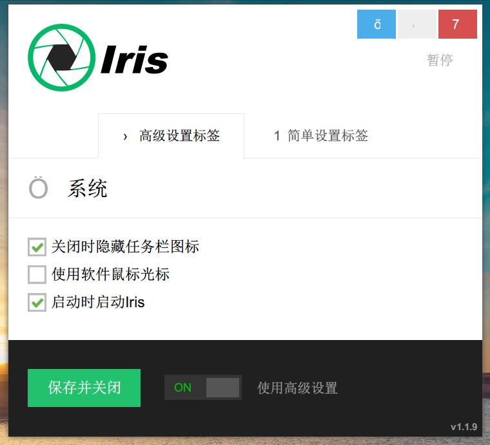Click the gray minimize button next to the red one
This screenshot has width=490, height=445.
(x=417, y=24)
